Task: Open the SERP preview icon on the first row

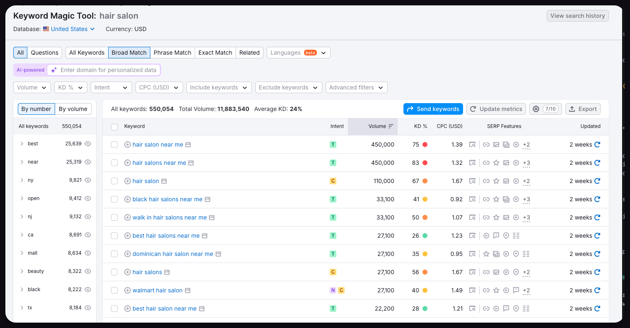Action: pos(473,145)
